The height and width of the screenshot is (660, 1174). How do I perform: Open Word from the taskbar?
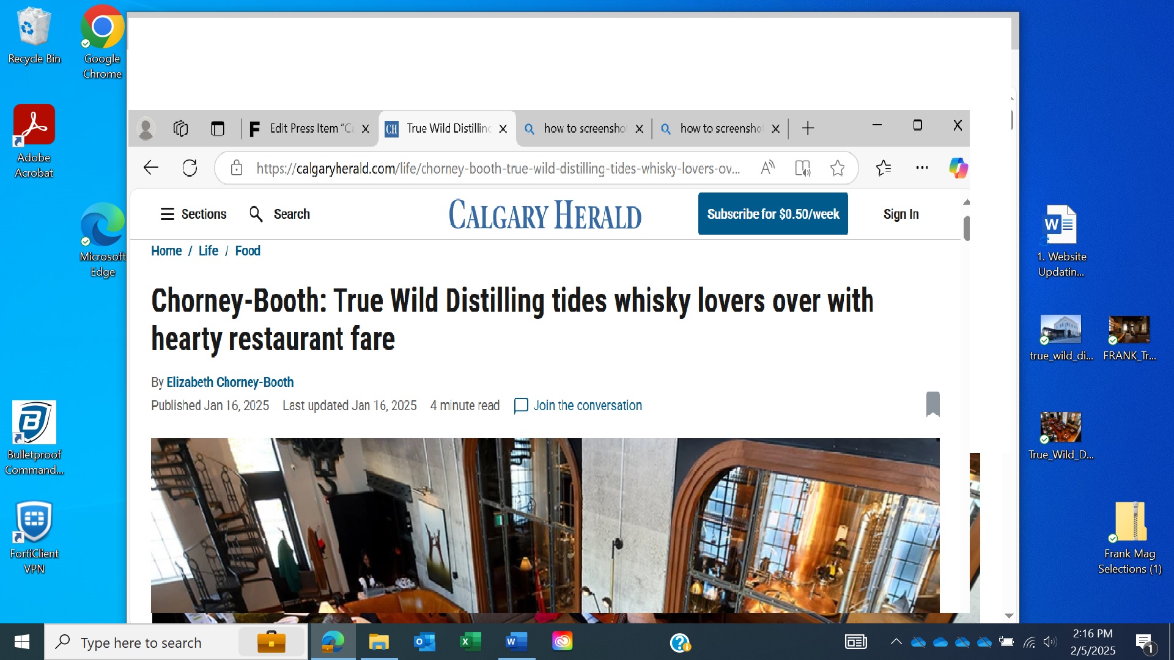[516, 642]
